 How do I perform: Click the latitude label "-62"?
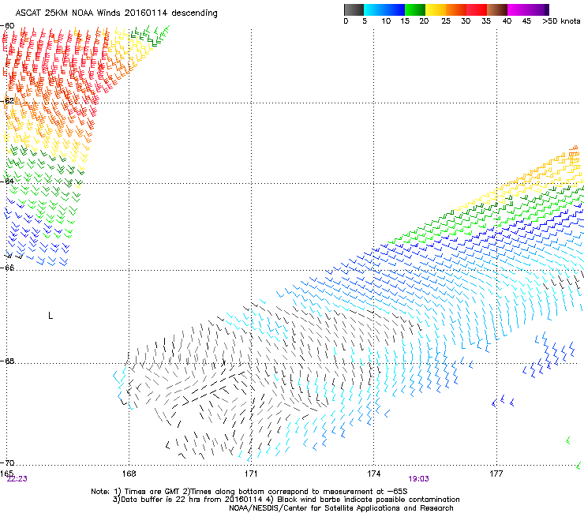point(7,101)
